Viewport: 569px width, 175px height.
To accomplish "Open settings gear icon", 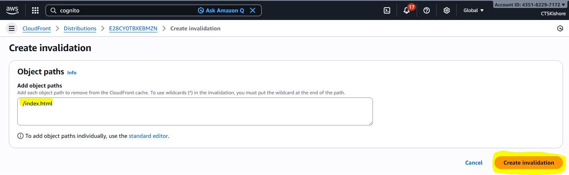I will pyautogui.click(x=447, y=11).
